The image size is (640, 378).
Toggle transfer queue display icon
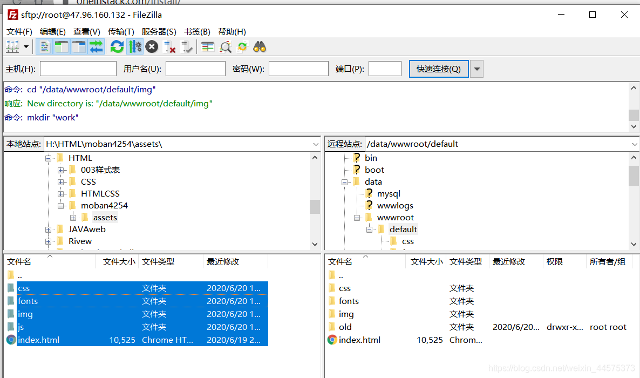[96, 47]
